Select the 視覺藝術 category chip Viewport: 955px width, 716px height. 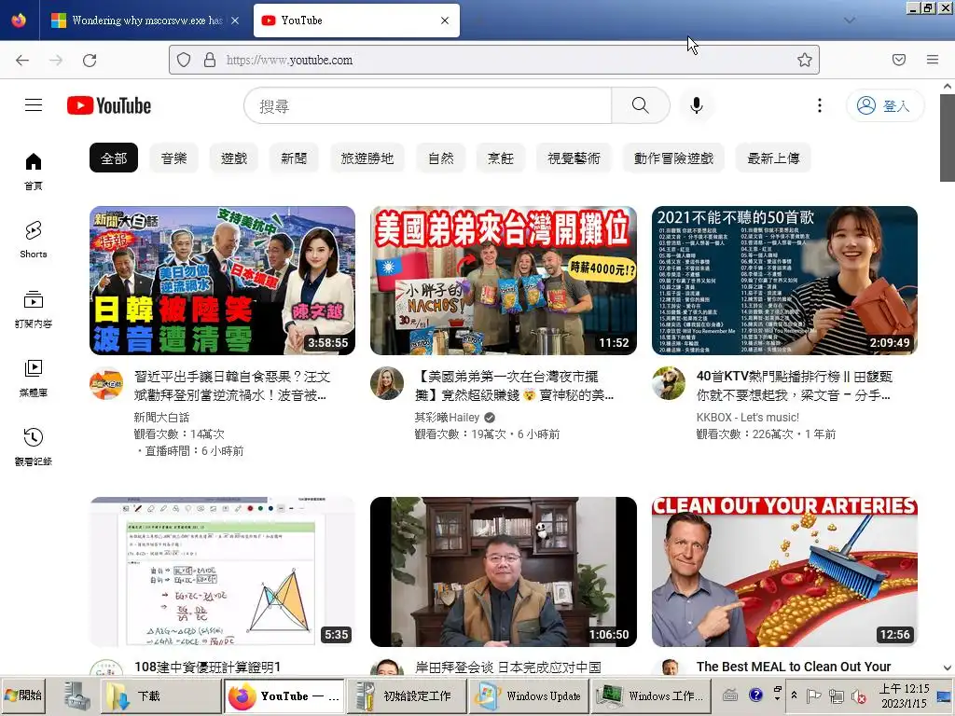pyautogui.click(x=574, y=158)
